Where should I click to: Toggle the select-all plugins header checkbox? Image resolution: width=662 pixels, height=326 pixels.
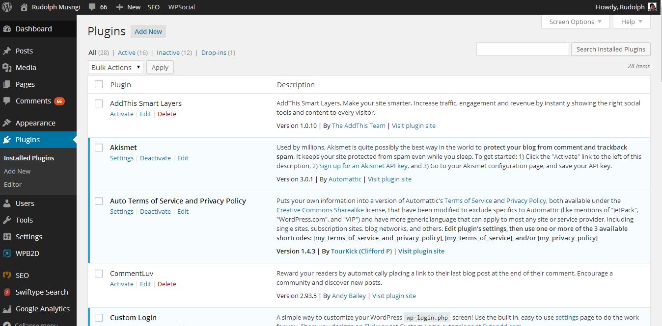coord(99,84)
